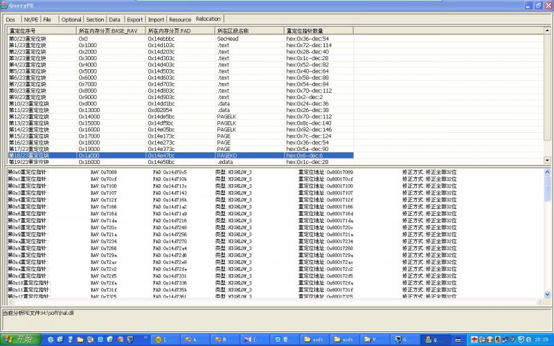Select the Relocation tab
The width and height of the screenshot is (554, 346).
pyautogui.click(x=208, y=19)
